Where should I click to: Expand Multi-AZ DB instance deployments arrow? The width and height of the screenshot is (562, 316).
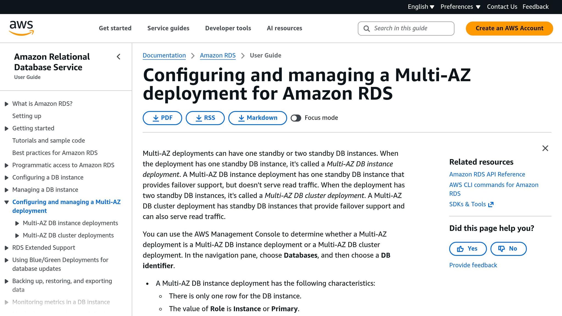tap(17, 224)
